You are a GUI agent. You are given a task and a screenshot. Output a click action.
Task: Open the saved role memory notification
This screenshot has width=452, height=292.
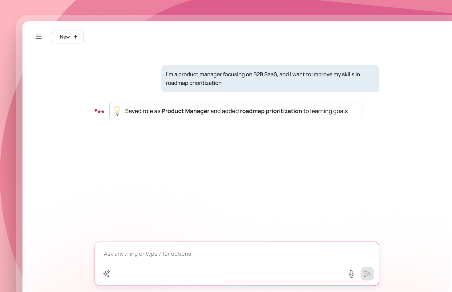(x=236, y=111)
